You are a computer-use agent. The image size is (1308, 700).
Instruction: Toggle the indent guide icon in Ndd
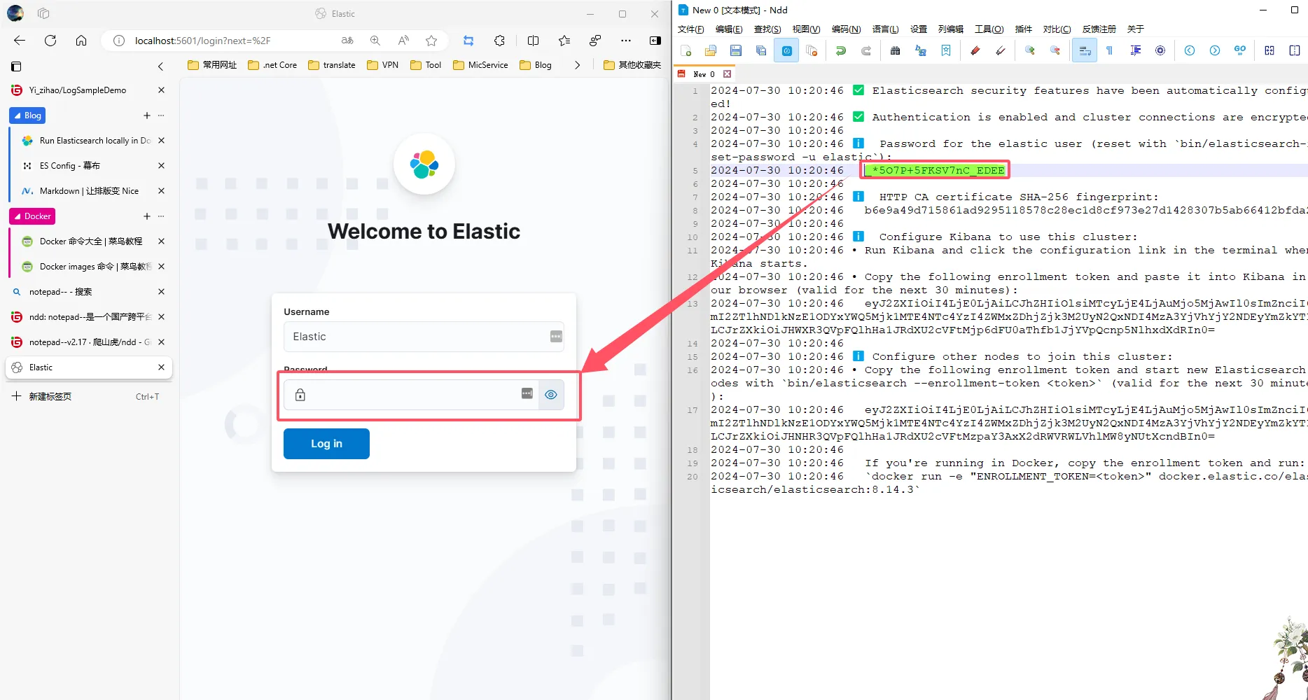[1135, 50]
